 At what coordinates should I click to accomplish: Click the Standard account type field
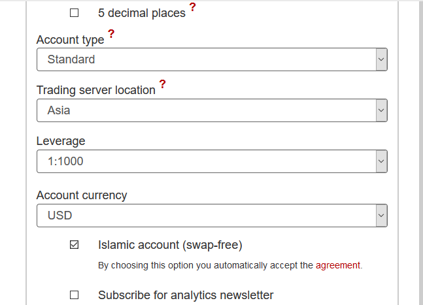tap(212, 59)
